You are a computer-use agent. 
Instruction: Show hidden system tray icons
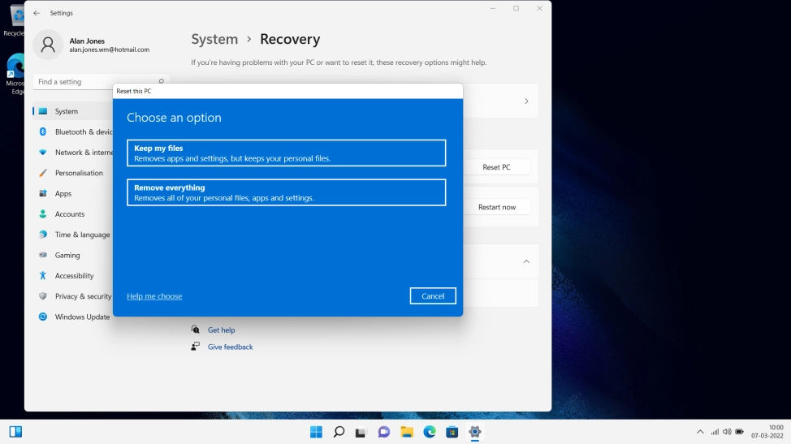point(700,432)
